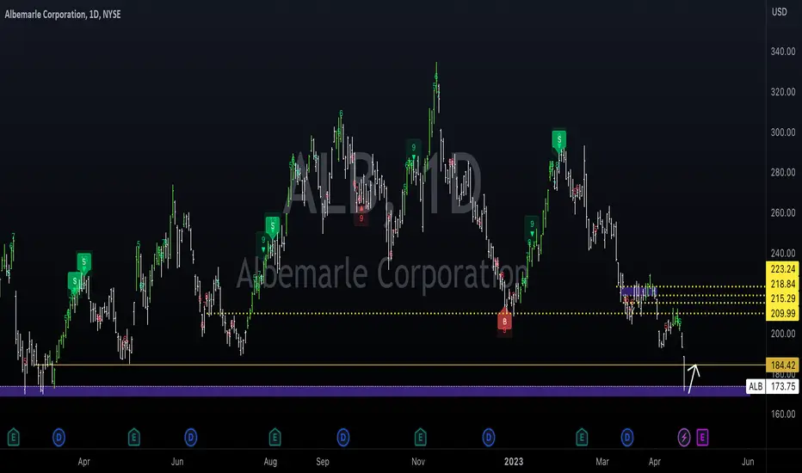
Task: Click the lightning bolt event icon
Action: coord(684,437)
